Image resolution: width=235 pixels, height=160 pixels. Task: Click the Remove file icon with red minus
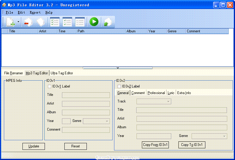[28, 22]
